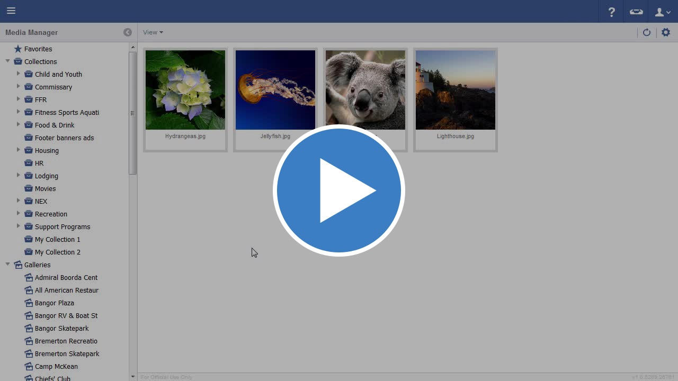
Task: Click the sidebar scroll down arrow
Action: [132, 377]
